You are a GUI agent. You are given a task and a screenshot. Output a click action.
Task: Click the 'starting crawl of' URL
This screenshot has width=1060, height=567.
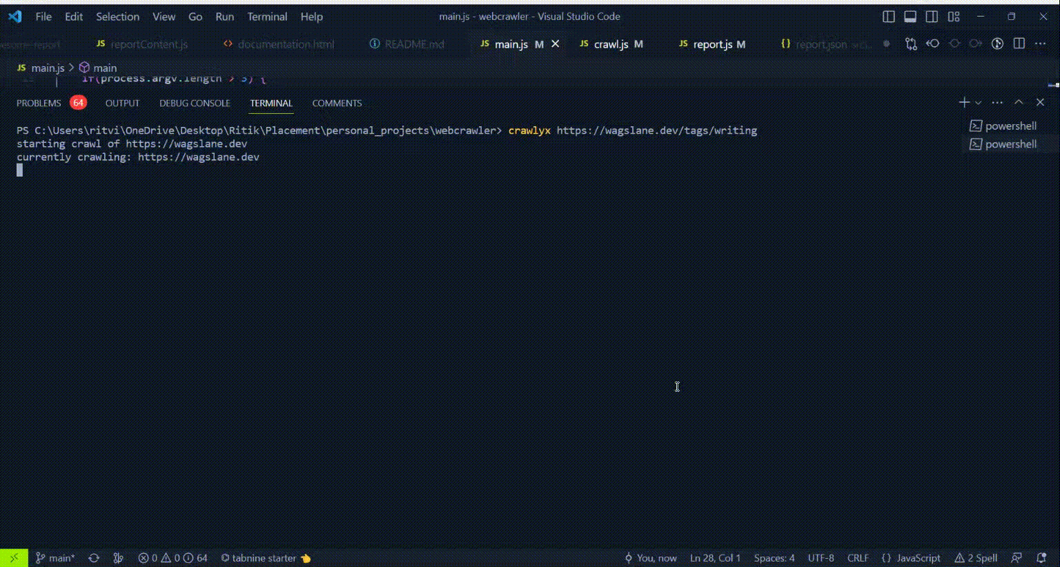click(x=186, y=143)
